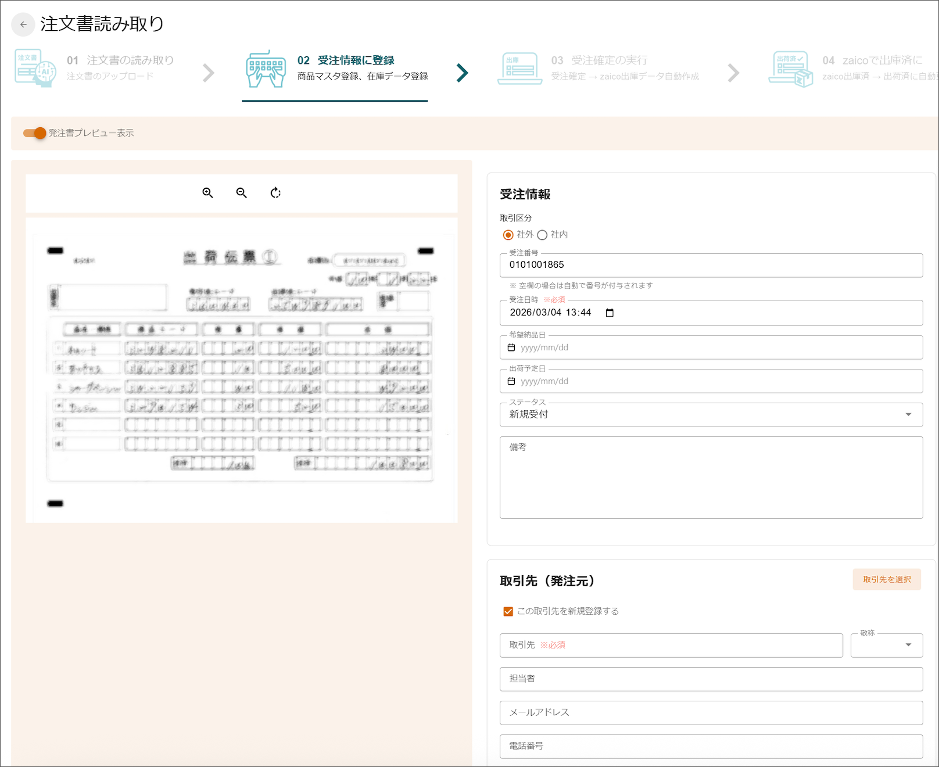This screenshot has height=767, width=939.
Task: Click the back arrow beside 注文書読み取り
Action: pos(23,24)
